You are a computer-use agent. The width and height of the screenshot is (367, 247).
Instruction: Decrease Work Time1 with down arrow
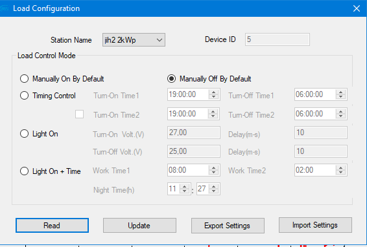pos(214,173)
